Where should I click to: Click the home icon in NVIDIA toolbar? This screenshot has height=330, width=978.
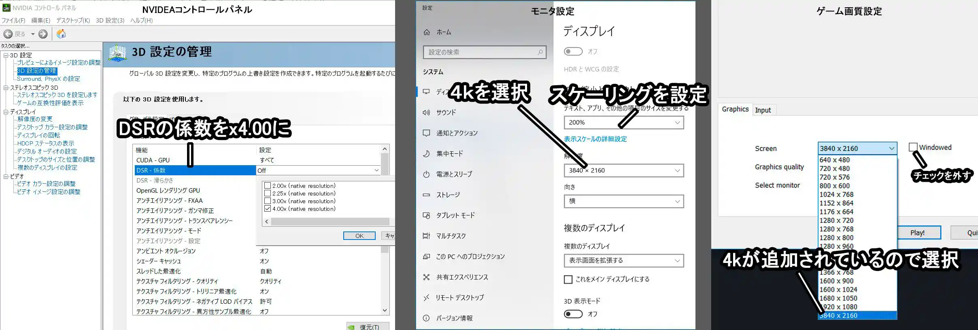pyautogui.click(x=61, y=34)
